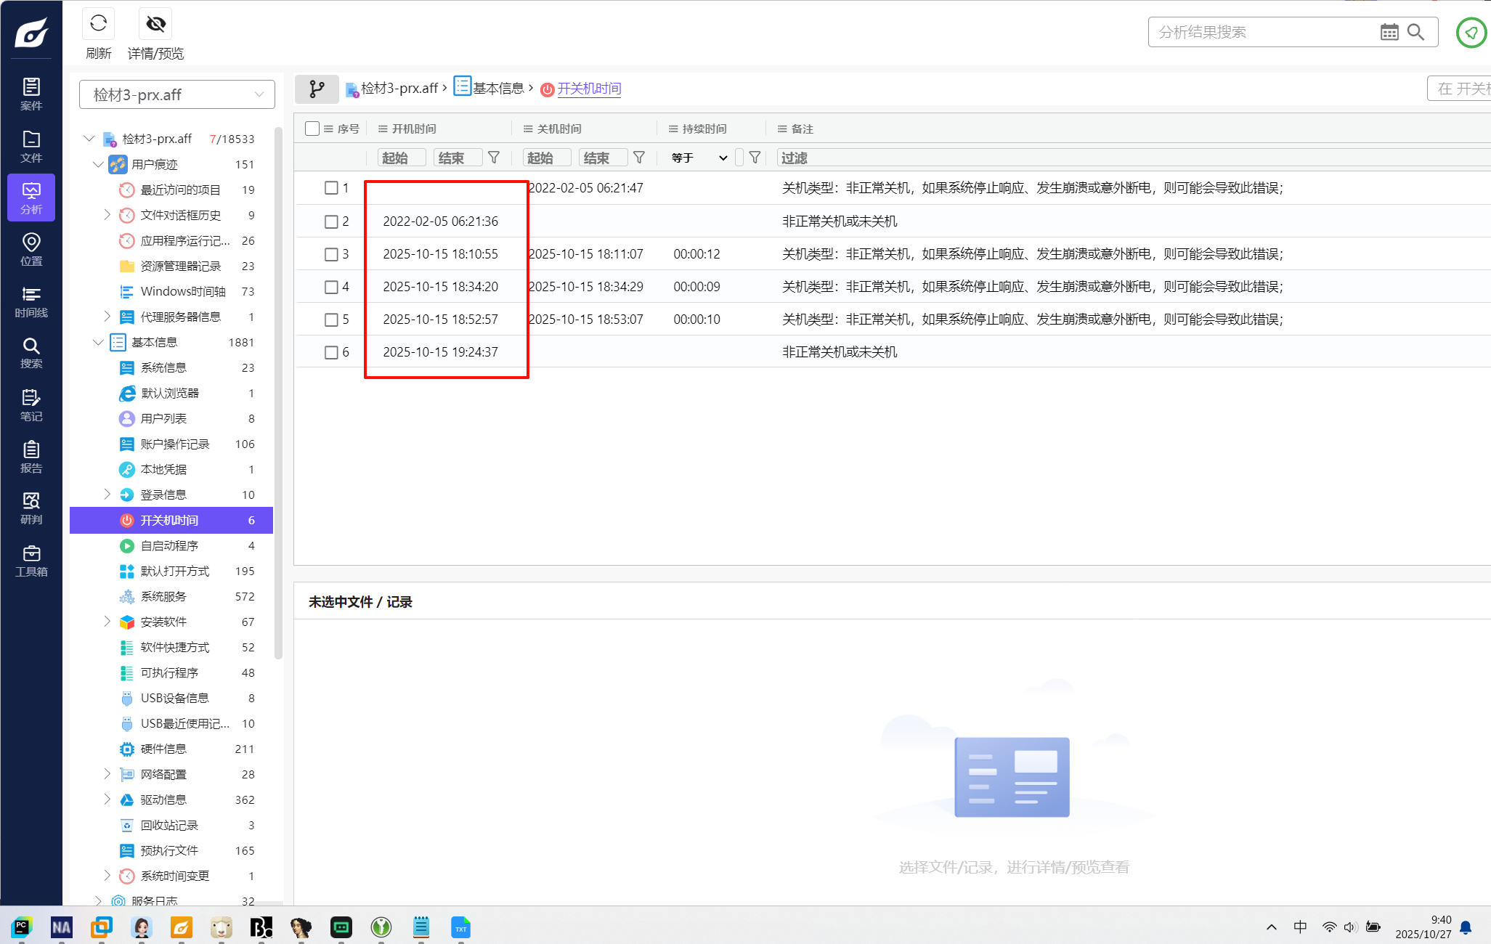Click the magnifier search icon at top
1491x944 pixels.
[1415, 32]
